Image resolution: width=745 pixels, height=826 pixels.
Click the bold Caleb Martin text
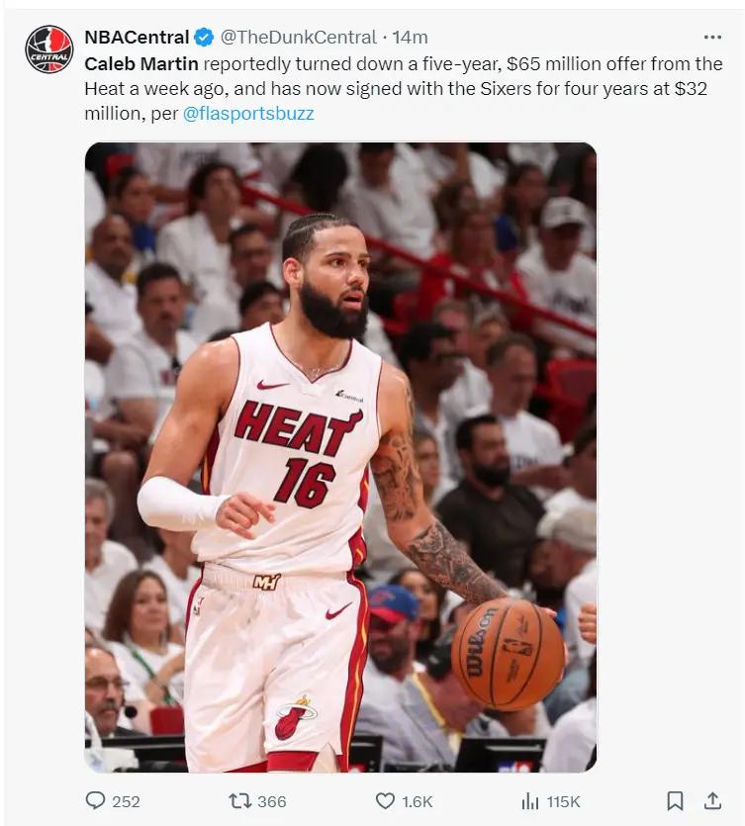tap(141, 63)
